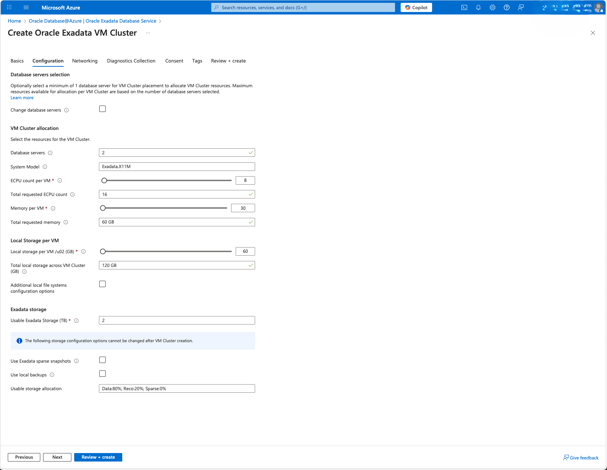The height and width of the screenshot is (470, 607).
Task: Enable Use local backups
Action: point(102,374)
